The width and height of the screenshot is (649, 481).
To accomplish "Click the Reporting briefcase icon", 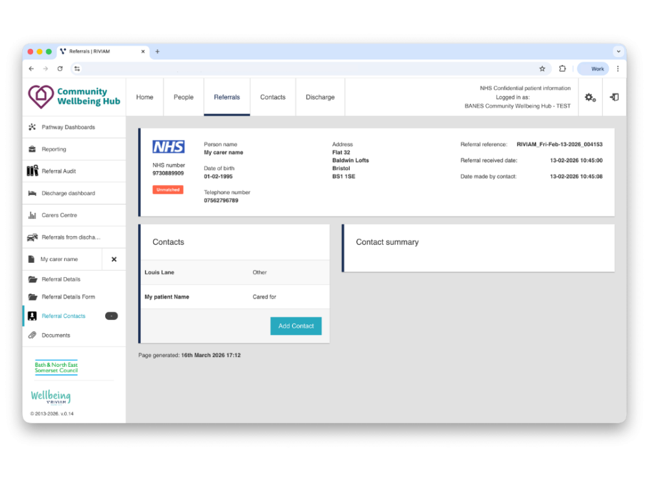I will pos(32,149).
